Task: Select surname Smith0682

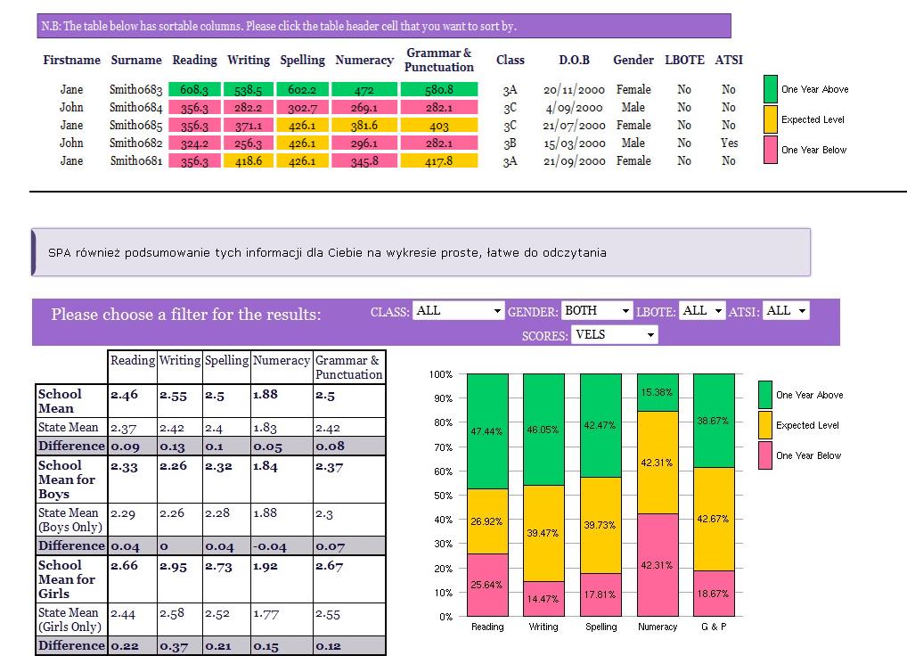Action: pos(136,143)
